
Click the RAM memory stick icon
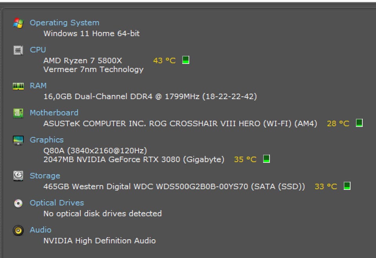tap(18, 86)
